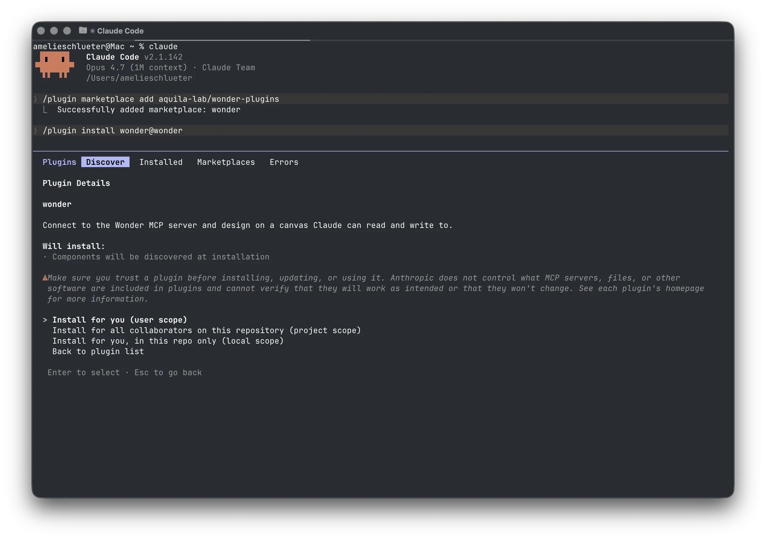
Task: Maximize the window using third traffic light
Action: click(x=67, y=31)
